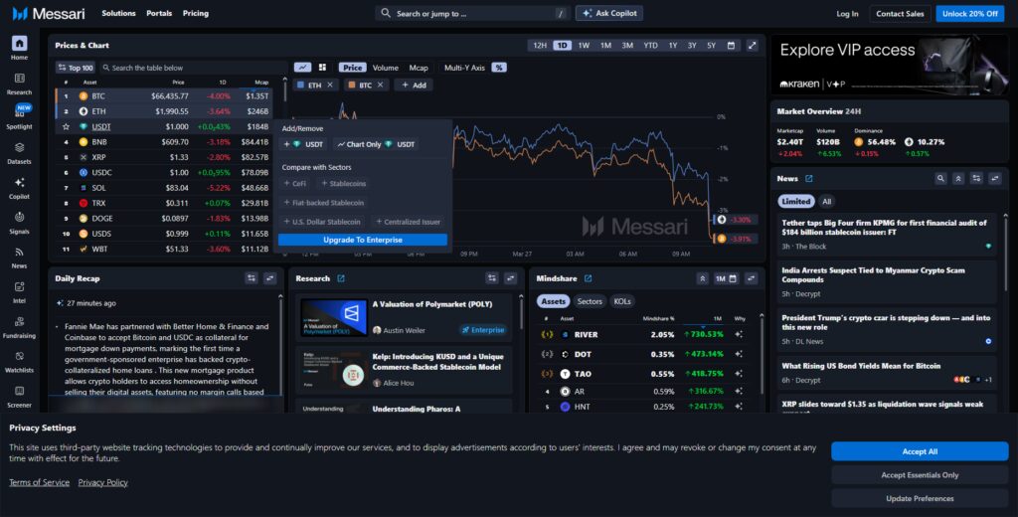Star the USDT row in the table
Image resolution: width=1018 pixels, height=517 pixels.
click(66, 126)
